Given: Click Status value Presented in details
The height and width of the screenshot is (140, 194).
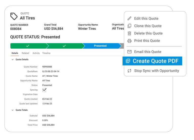Looking at the screenshot, I should click(x=47, y=85).
